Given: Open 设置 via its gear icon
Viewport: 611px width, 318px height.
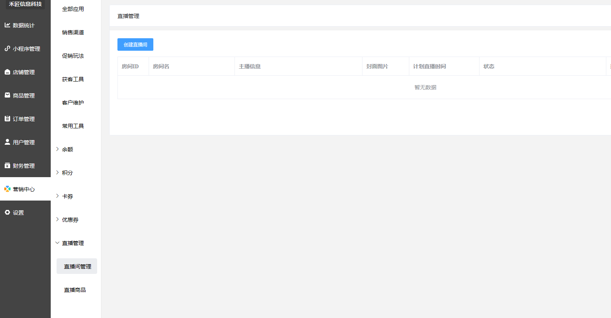Looking at the screenshot, I should pyautogui.click(x=7, y=212).
